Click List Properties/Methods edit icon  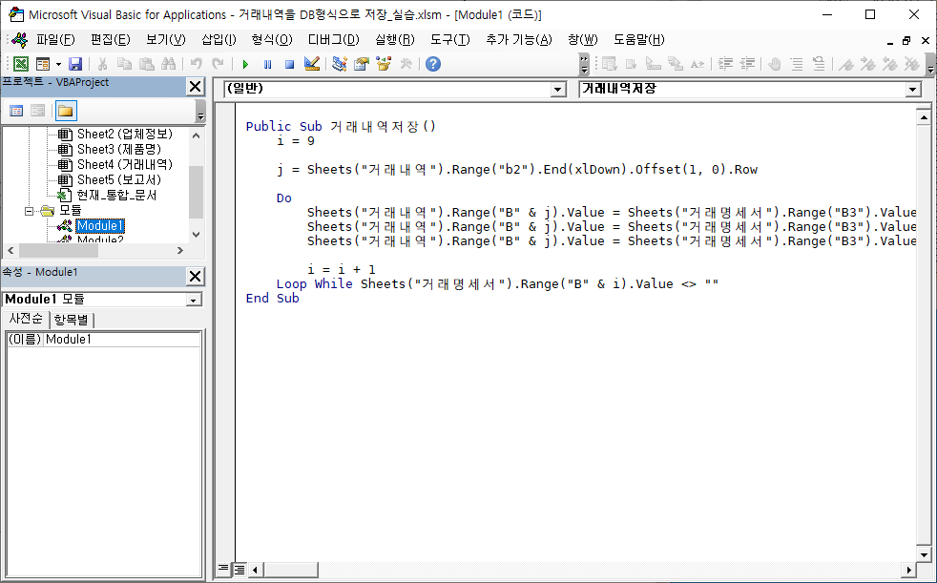(x=609, y=64)
